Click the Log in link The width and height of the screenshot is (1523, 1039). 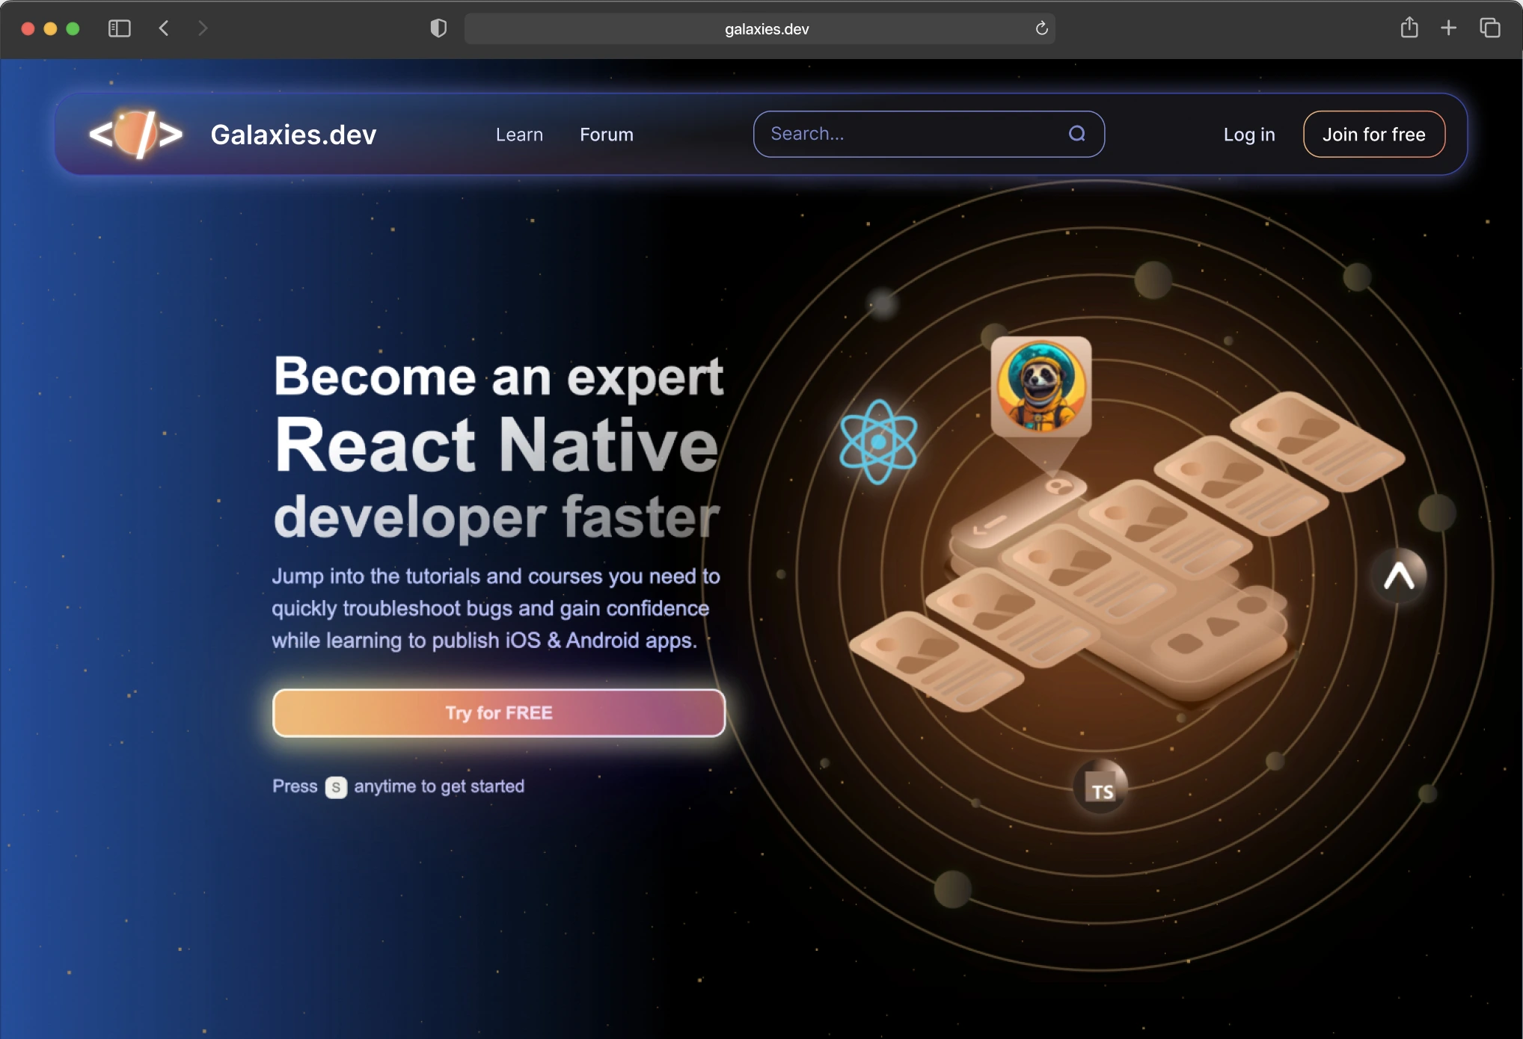[x=1248, y=135]
